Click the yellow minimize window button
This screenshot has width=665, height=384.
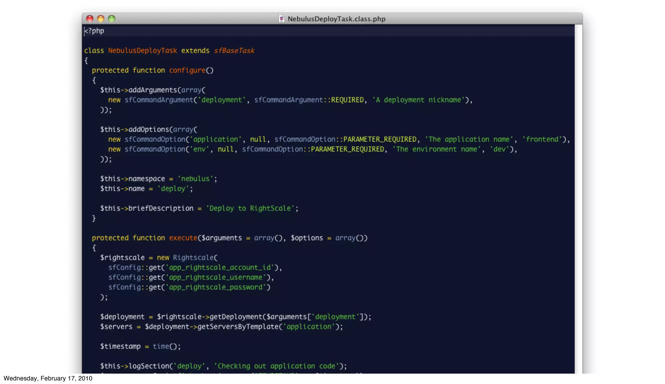click(x=101, y=19)
